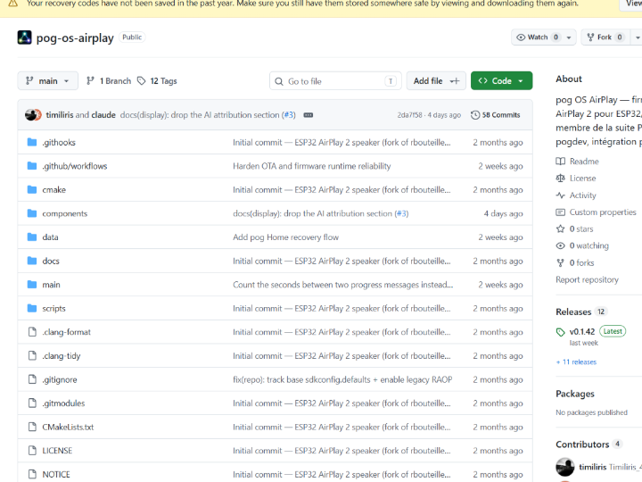
Task: Open timiliris author profile link
Action: pos(60,115)
